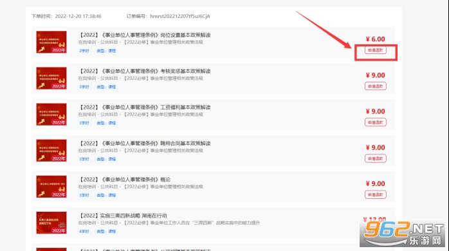Select price ¥ 9.00 of 工资福利 course
The width and height of the screenshot is (449, 251).
coord(376,111)
